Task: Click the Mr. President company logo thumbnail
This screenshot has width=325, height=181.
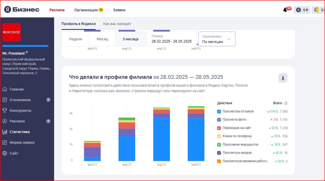Action: pos(12,32)
